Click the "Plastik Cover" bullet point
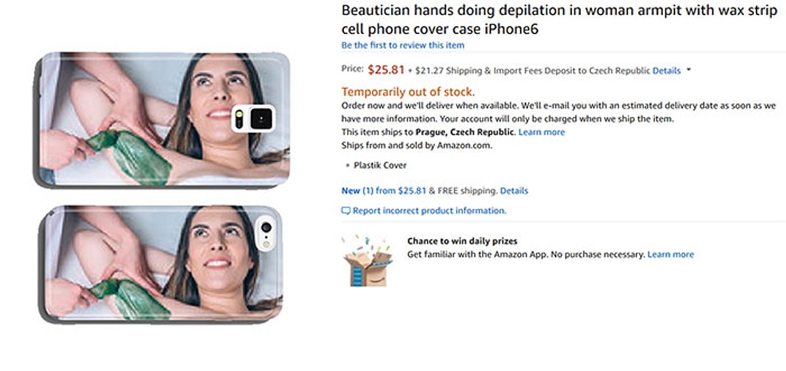This screenshot has height=371, width=786. (380, 165)
